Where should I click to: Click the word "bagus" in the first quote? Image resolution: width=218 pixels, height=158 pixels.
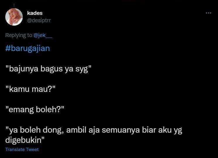51,69
